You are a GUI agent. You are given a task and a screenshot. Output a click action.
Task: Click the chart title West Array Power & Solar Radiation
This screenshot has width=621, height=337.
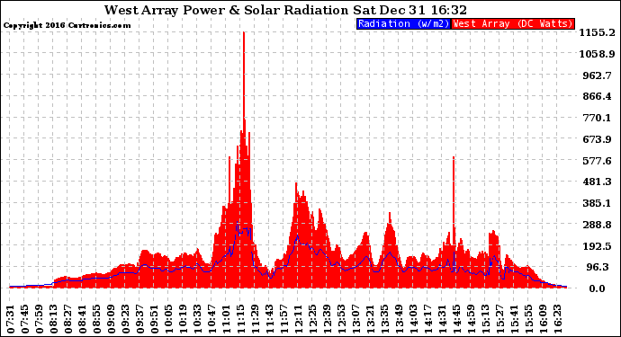pos(227,10)
